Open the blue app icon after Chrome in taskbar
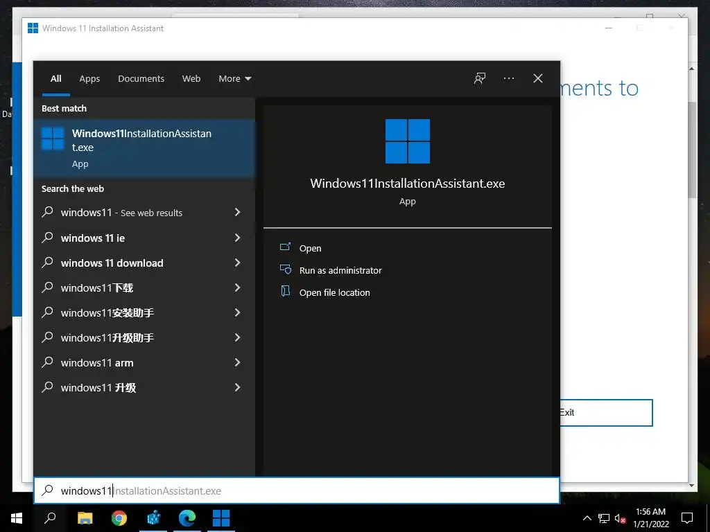 tap(153, 518)
